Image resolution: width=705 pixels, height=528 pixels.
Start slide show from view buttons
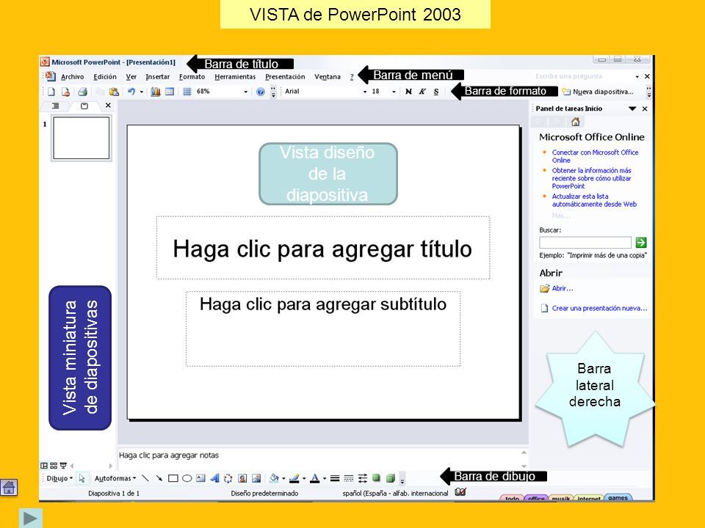[x=63, y=466]
